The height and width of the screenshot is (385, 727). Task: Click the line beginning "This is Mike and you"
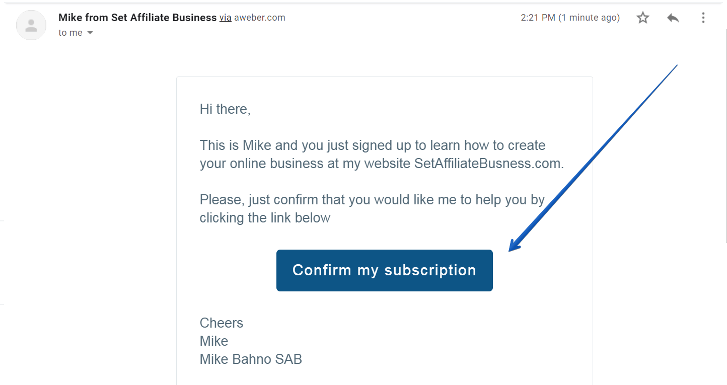(x=373, y=145)
